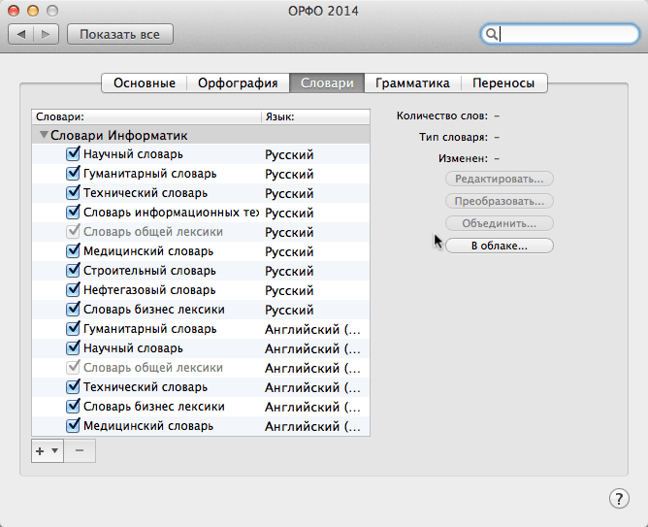Click the magnifier icon in search field

(x=491, y=34)
